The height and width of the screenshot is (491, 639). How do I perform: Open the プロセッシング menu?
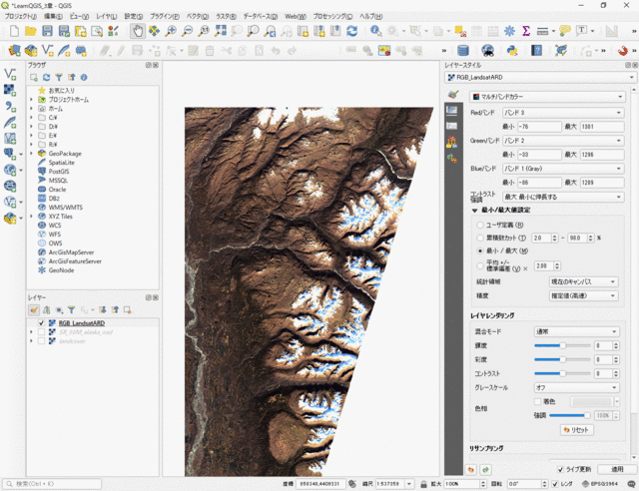point(332,16)
